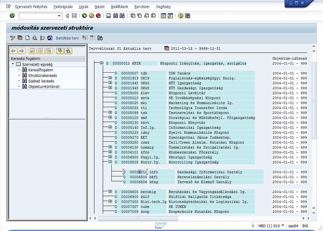
Task: Go to Last page icon
Action: click(x=153, y=16)
